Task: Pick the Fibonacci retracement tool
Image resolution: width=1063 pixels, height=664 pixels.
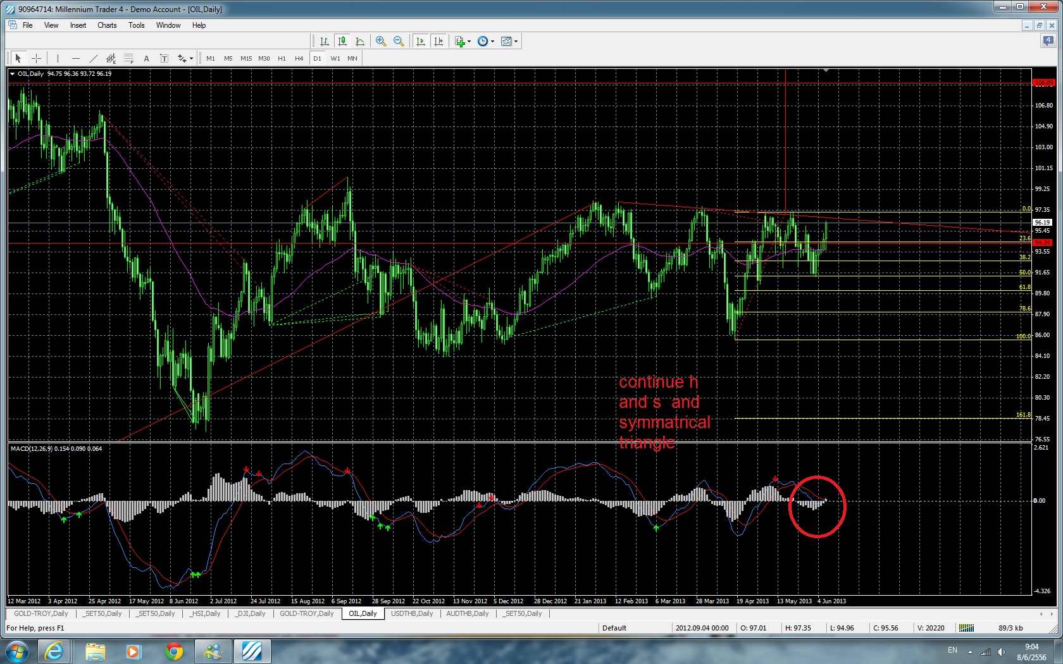Action: pos(128,58)
